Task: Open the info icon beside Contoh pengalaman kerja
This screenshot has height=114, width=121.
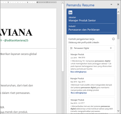Action: pos(113,39)
